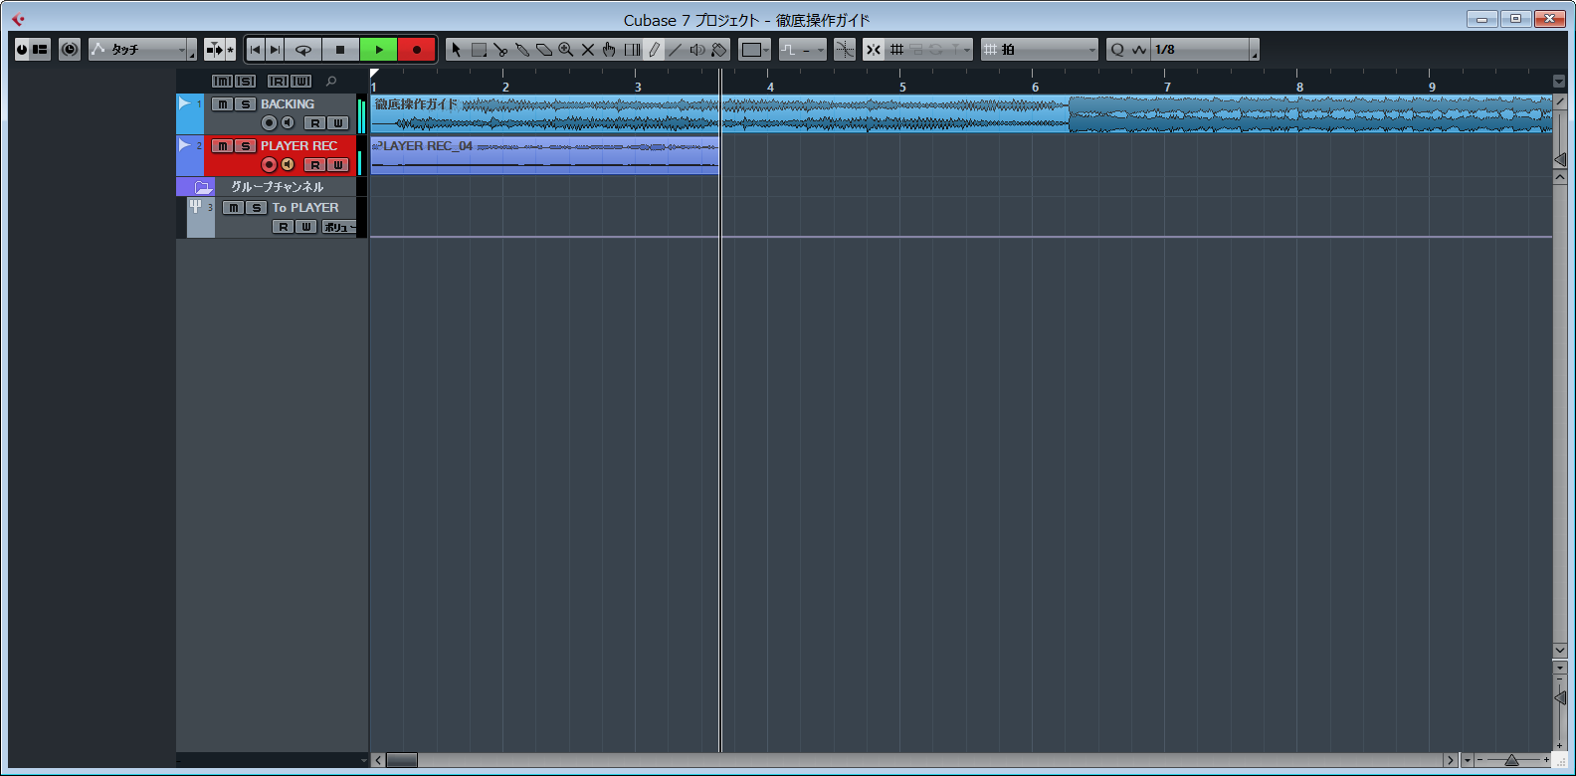Toggle Snap on/off button
The height and width of the screenshot is (776, 1576).
point(874,50)
